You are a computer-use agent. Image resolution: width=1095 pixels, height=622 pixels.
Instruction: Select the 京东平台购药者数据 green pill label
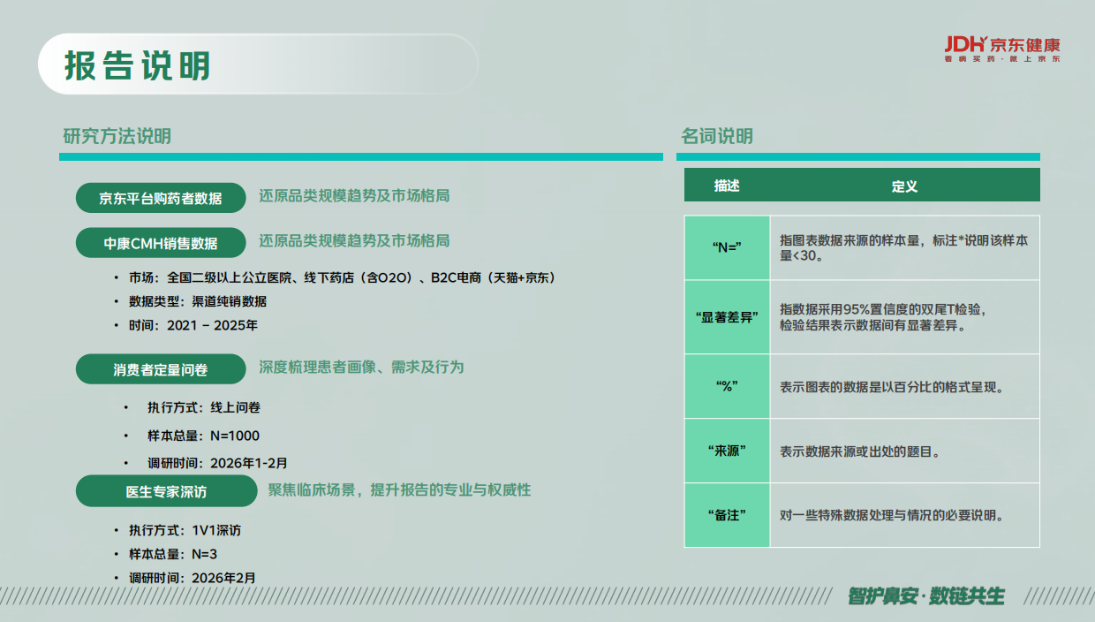161,197
